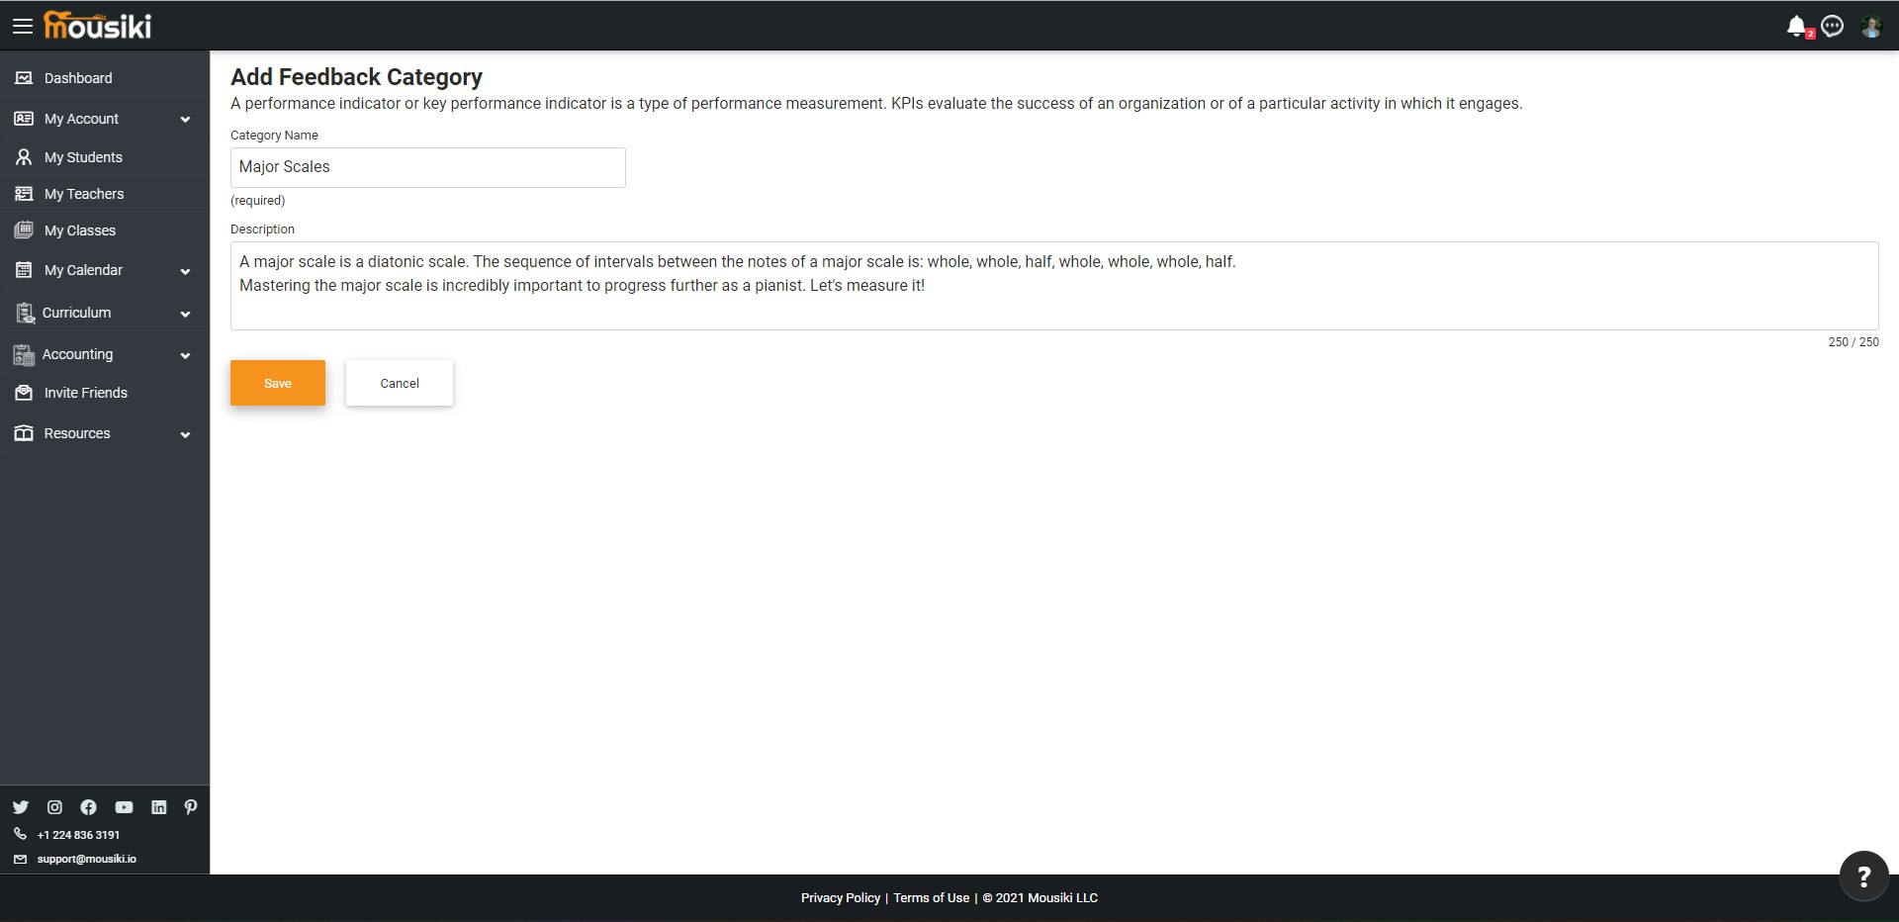
Task: Open the hamburger menu icon
Action: (x=23, y=26)
